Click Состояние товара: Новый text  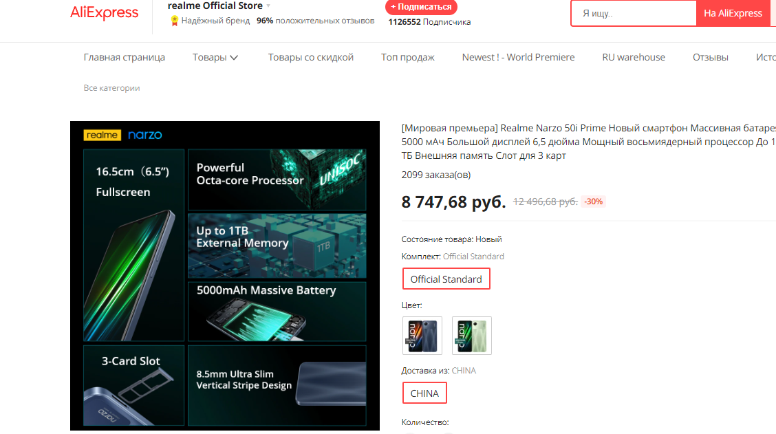click(x=451, y=239)
